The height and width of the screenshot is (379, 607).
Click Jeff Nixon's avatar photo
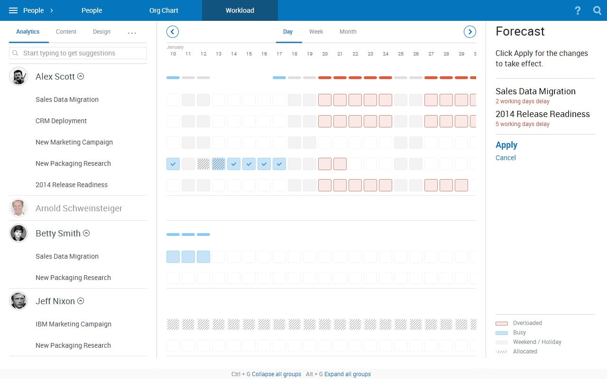(18, 301)
